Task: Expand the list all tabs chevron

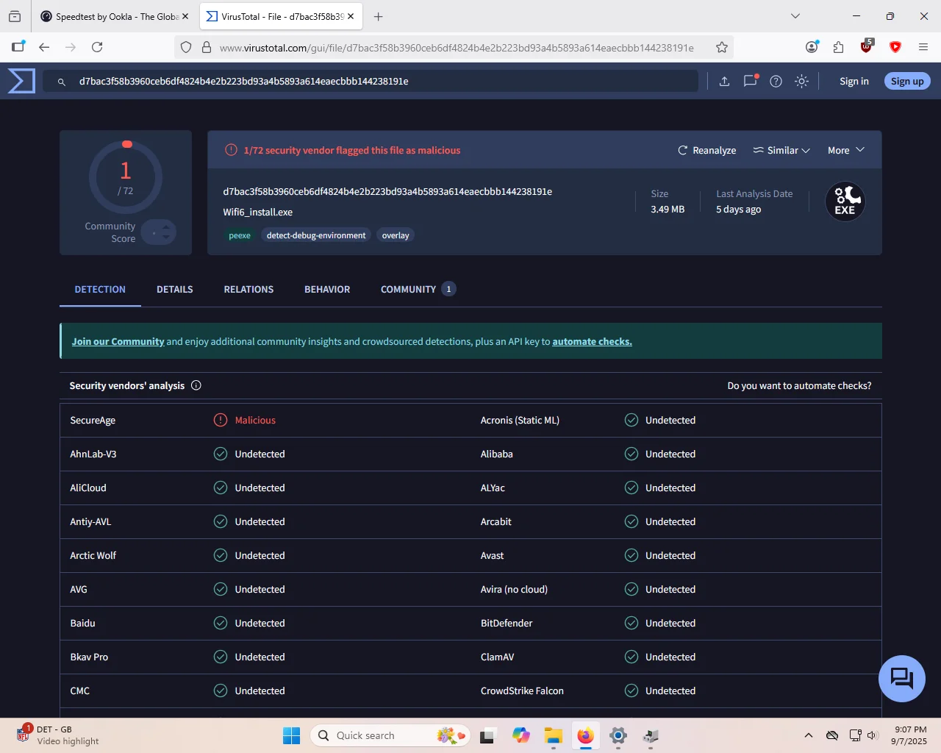Action: (795, 16)
